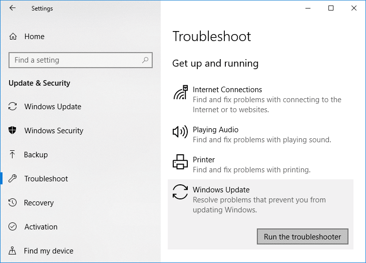Click the back arrow icon
This screenshot has height=263, width=366.
click(x=13, y=8)
